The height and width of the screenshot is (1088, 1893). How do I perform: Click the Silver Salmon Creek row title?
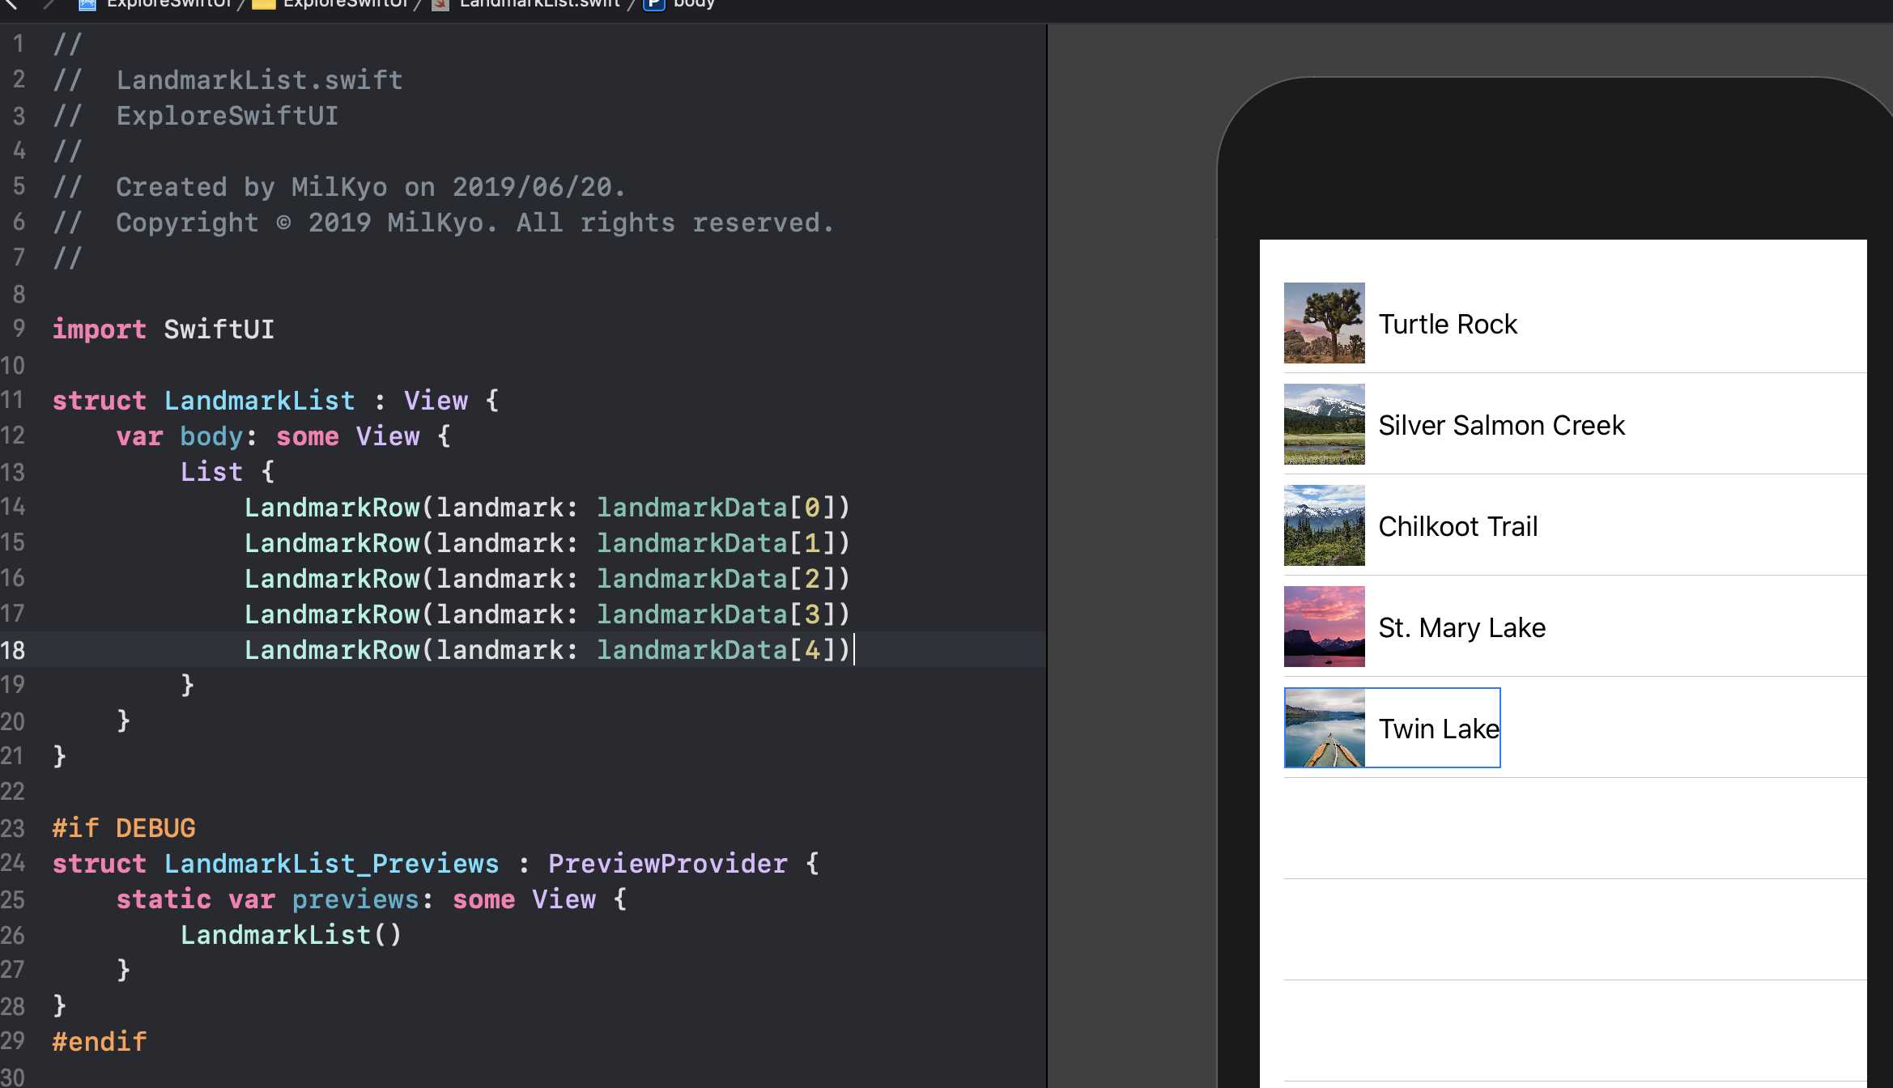[x=1501, y=425]
